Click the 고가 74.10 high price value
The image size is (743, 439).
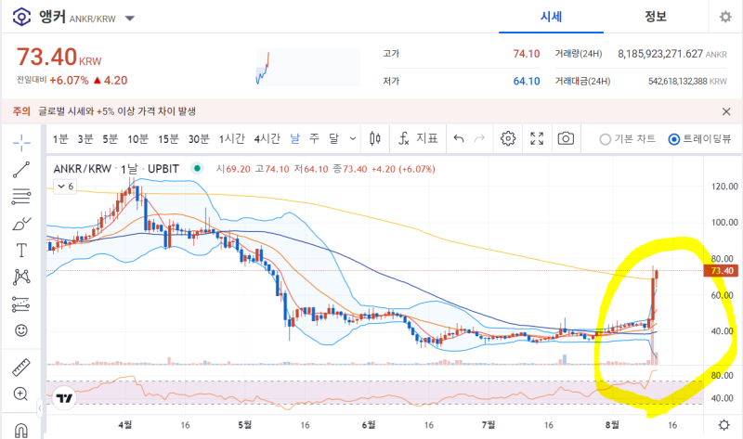tap(526, 54)
